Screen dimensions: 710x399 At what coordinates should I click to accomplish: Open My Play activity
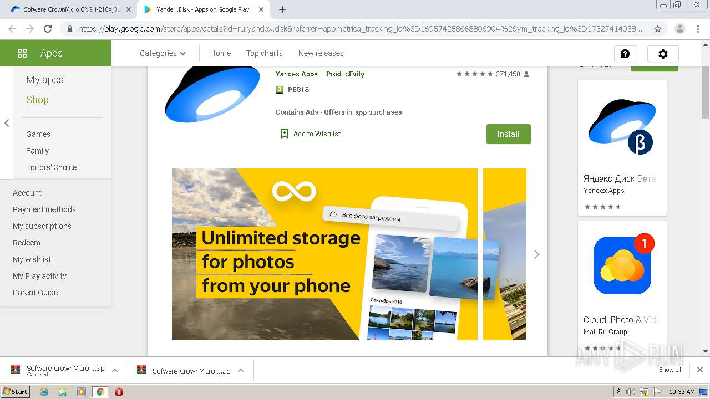[x=39, y=276]
